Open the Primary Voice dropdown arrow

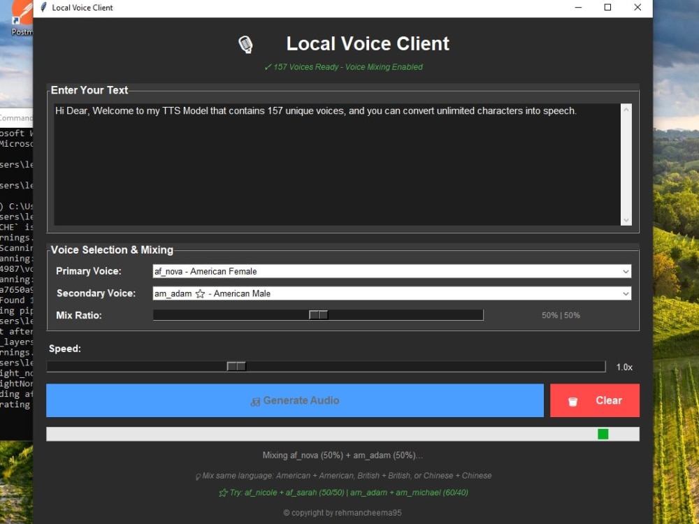(626, 271)
